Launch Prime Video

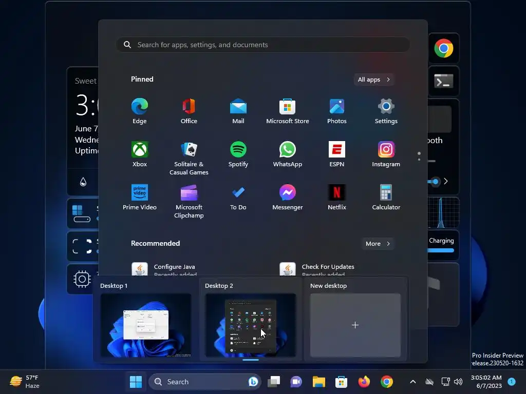[x=140, y=198]
